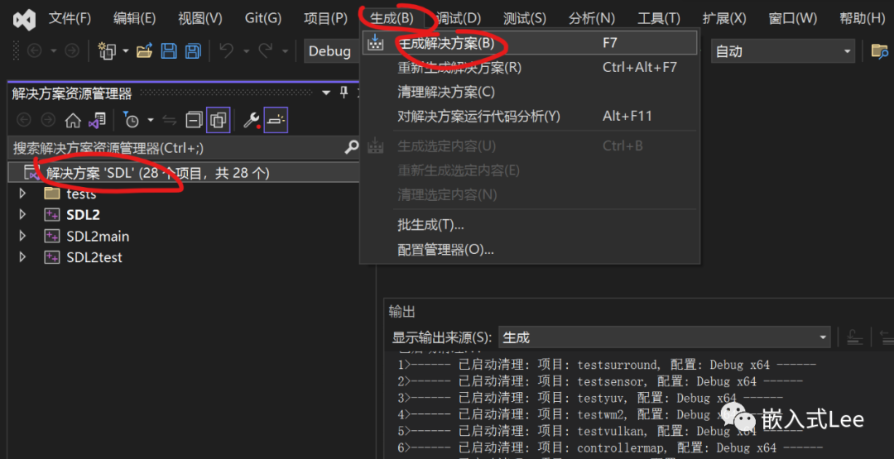Click the open file folder icon
Screen dimensions: 894x459
click(145, 51)
